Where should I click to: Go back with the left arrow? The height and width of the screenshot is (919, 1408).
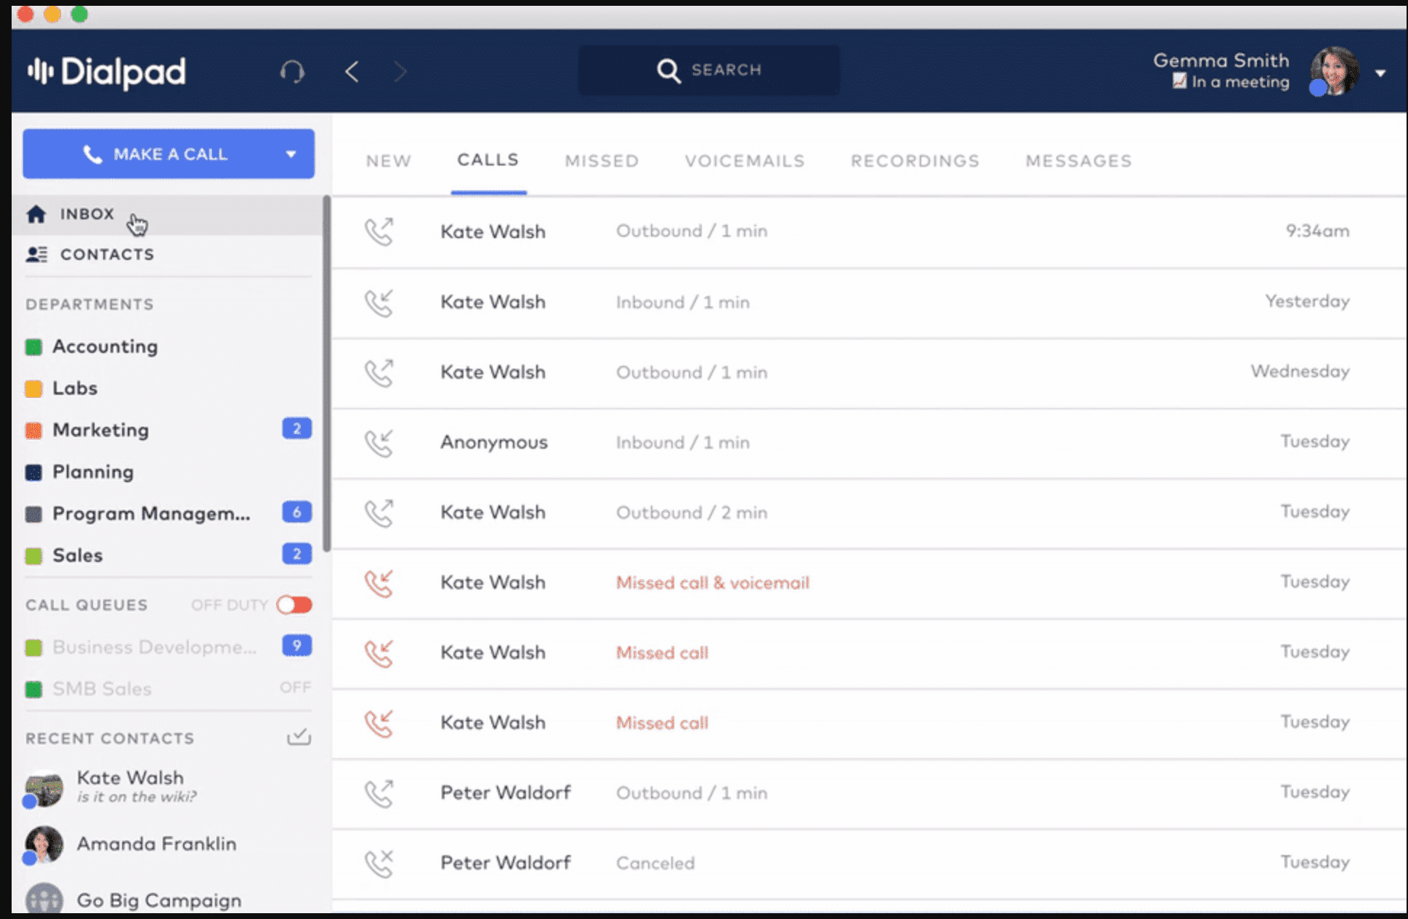(352, 71)
